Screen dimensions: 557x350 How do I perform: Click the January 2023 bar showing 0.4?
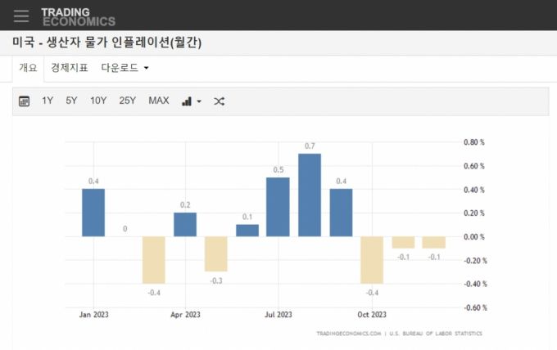[93, 213]
